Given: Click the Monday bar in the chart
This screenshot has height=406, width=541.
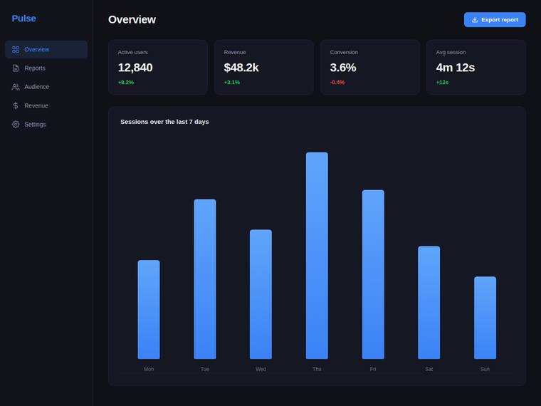Looking at the screenshot, I should click(x=149, y=309).
